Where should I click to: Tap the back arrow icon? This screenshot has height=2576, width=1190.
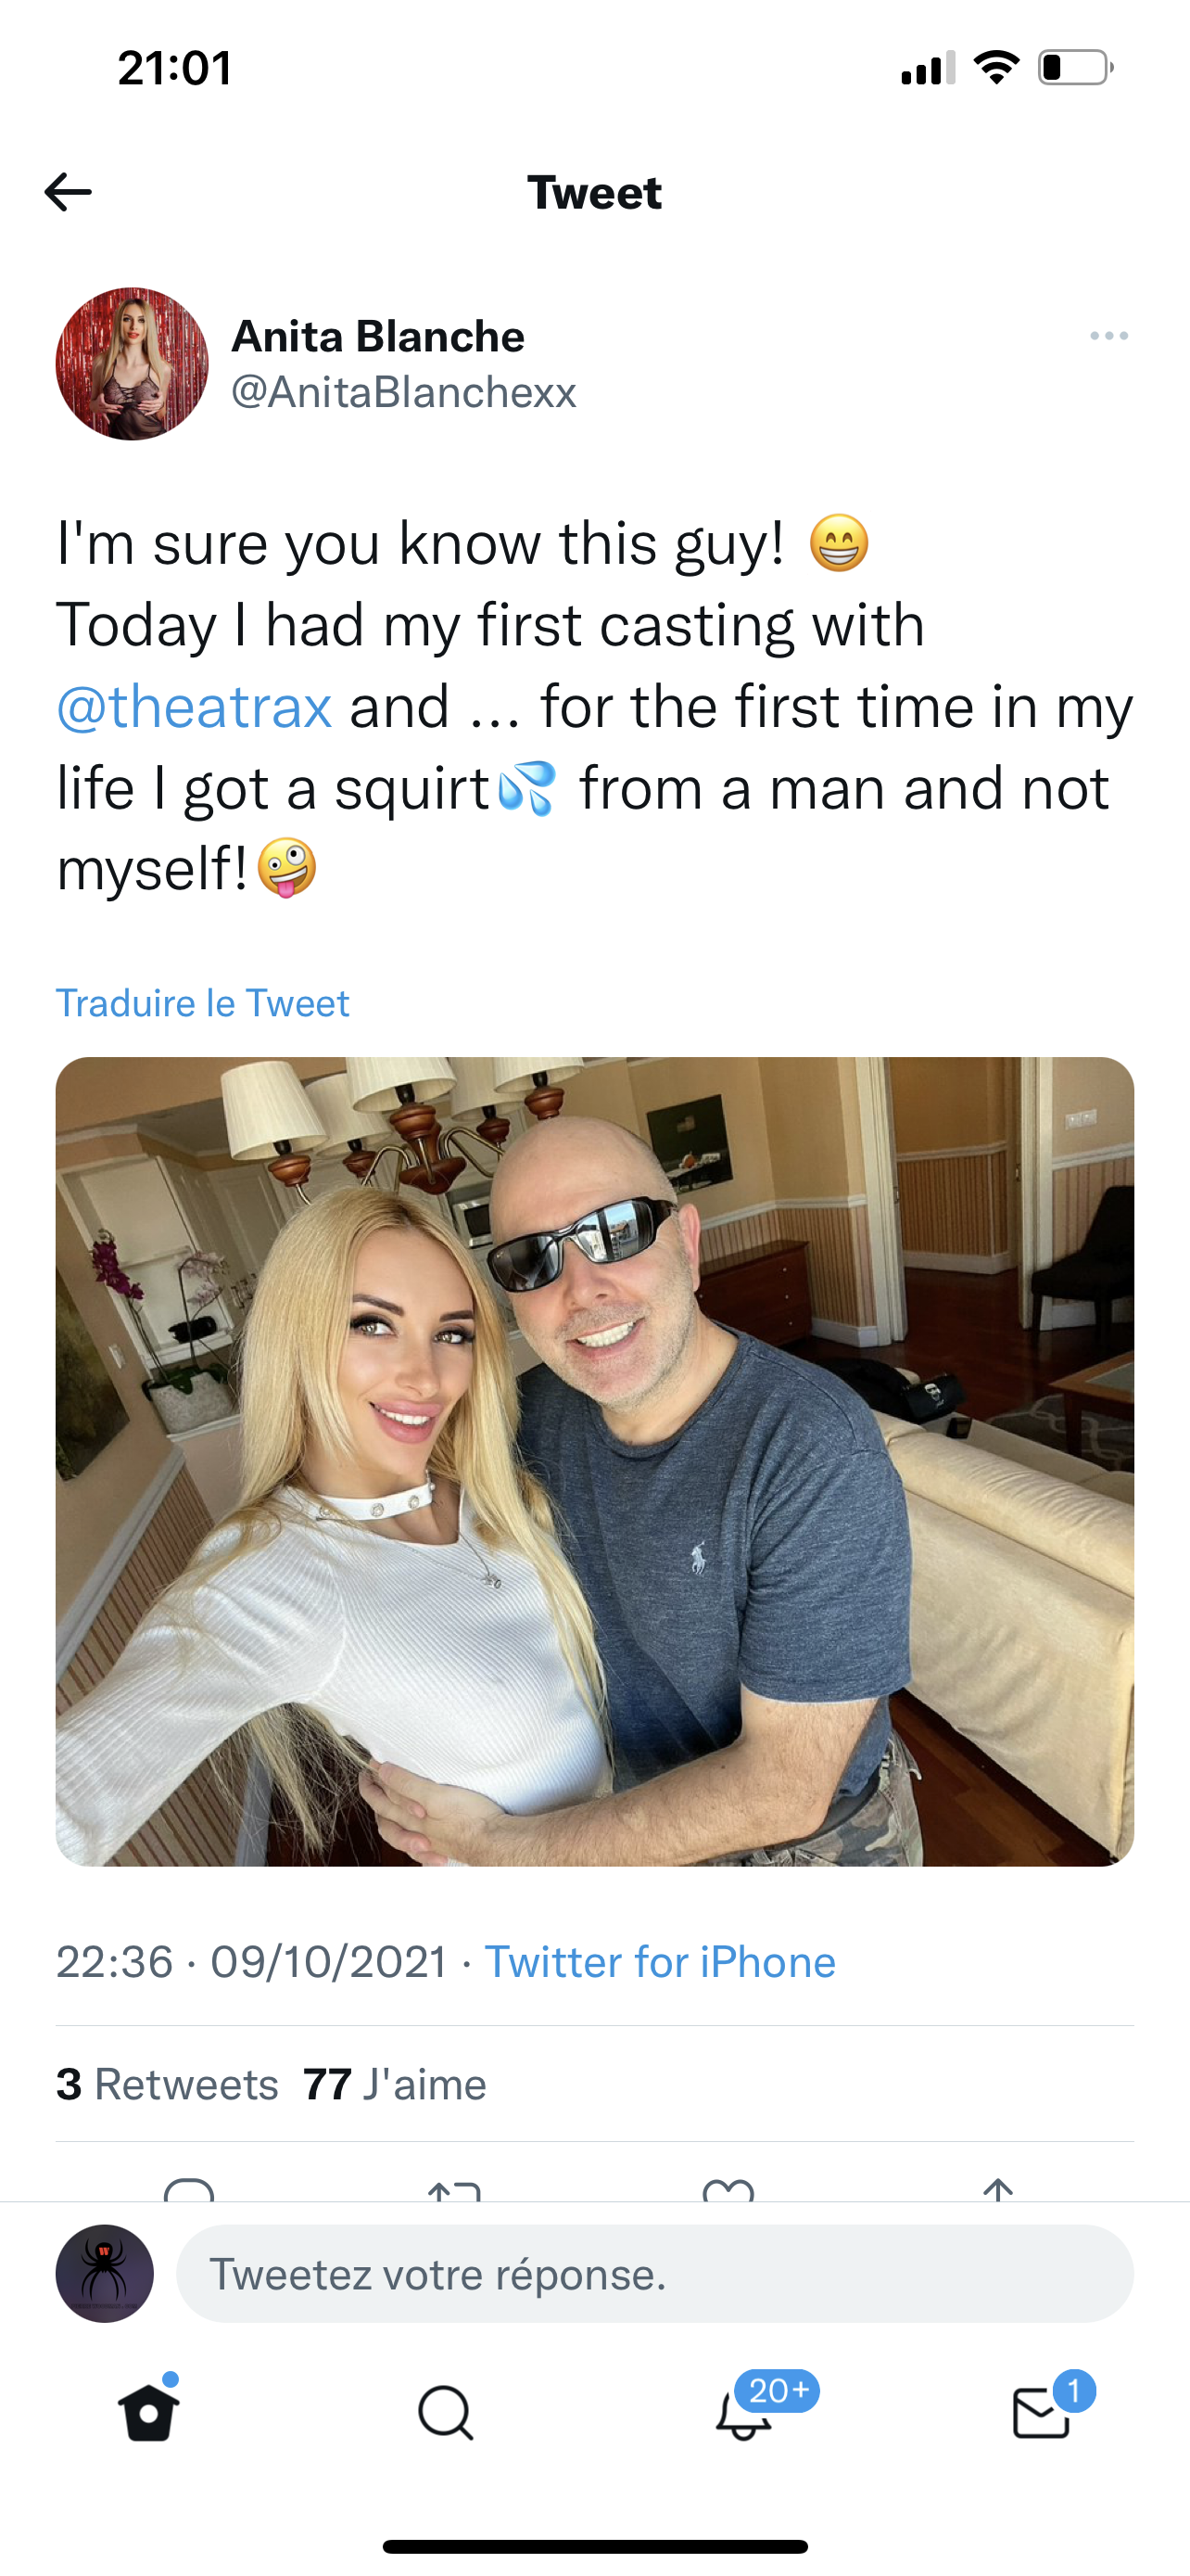68,192
